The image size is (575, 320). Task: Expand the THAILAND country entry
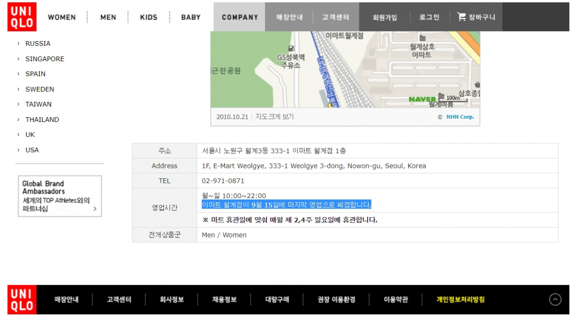tap(42, 120)
